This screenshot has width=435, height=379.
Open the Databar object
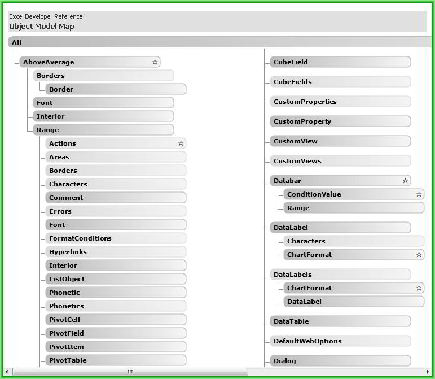pyautogui.click(x=340, y=181)
